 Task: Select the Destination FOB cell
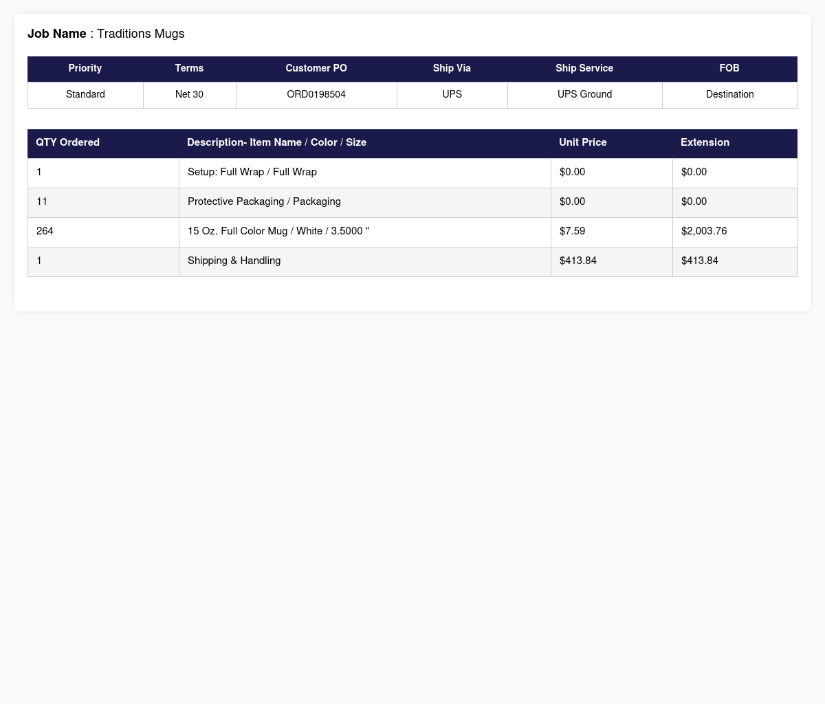click(729, 95)
